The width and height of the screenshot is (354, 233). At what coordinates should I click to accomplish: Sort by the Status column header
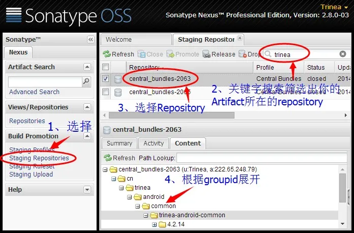click(x=319, y=67)
